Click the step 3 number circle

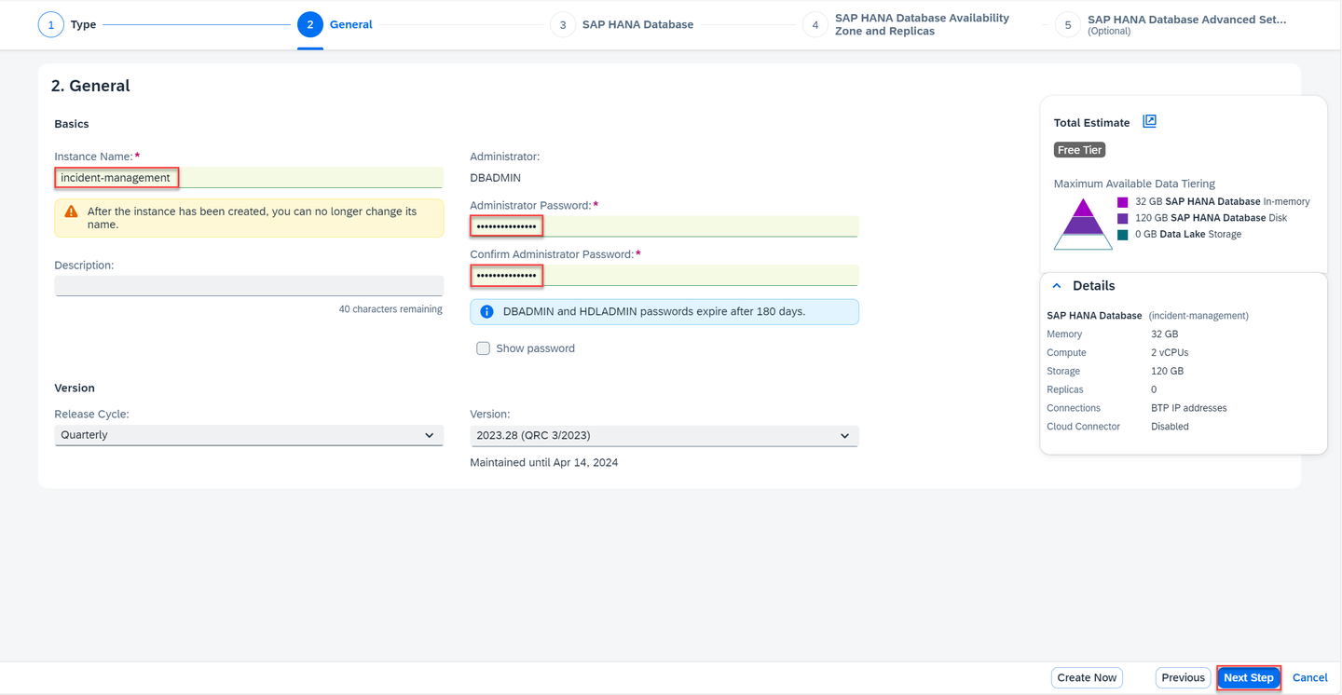(562, 24)
